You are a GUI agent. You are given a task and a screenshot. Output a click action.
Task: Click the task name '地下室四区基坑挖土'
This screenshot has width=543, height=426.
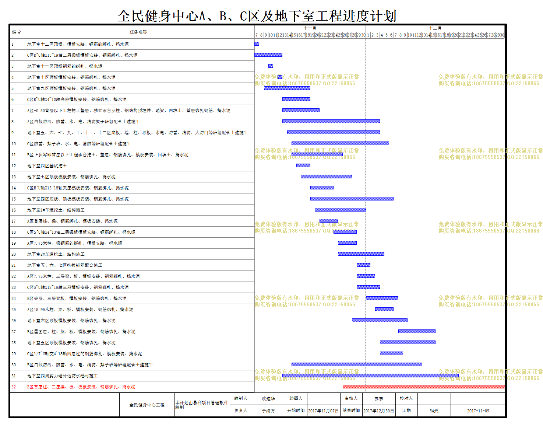(47, 166)
